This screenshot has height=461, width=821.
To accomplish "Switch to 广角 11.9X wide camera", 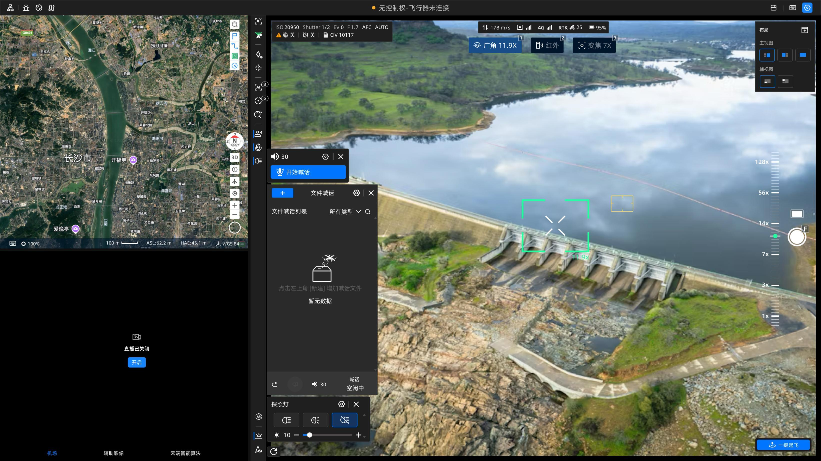I will point(495,45).
